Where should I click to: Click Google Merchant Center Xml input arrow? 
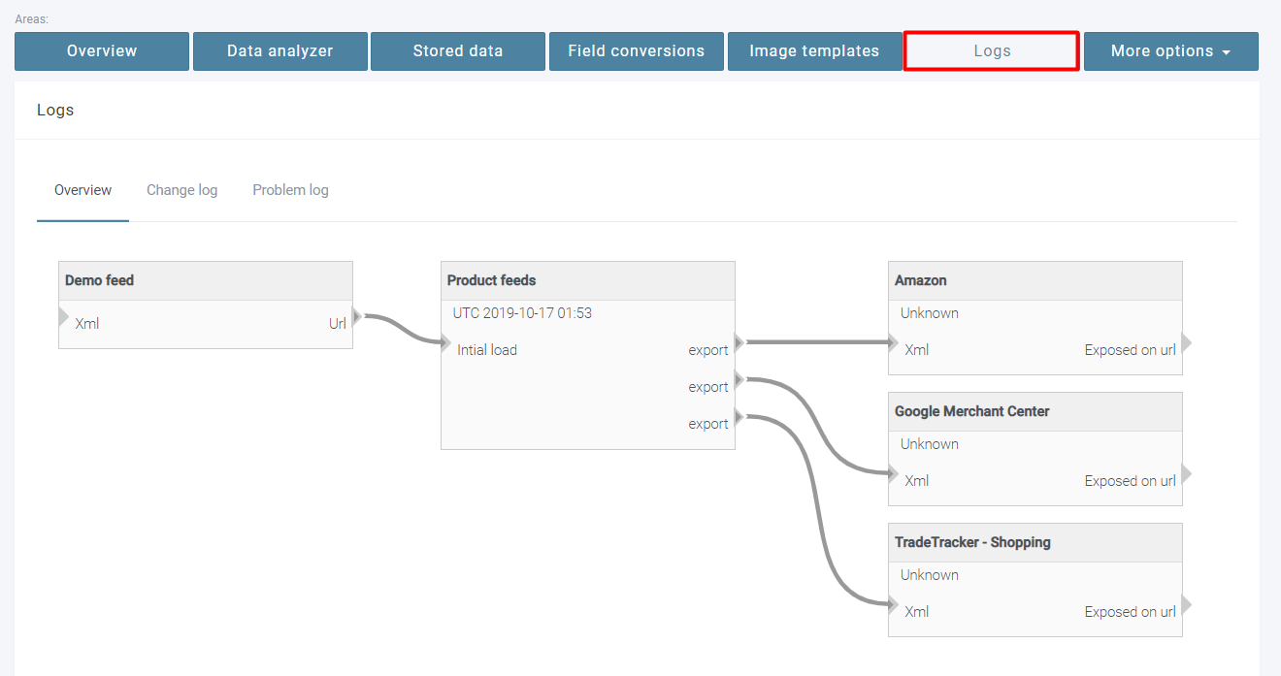[894, 473]
